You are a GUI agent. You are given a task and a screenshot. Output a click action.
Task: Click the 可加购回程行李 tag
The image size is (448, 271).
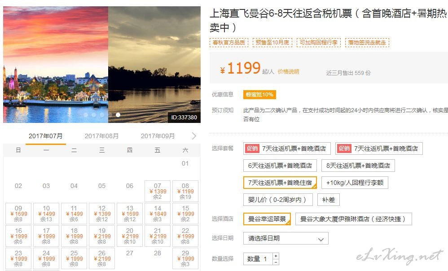[x=319, y=43]
